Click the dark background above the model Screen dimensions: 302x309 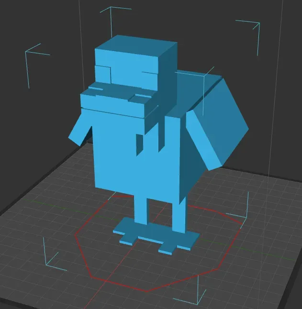(178, 18)
